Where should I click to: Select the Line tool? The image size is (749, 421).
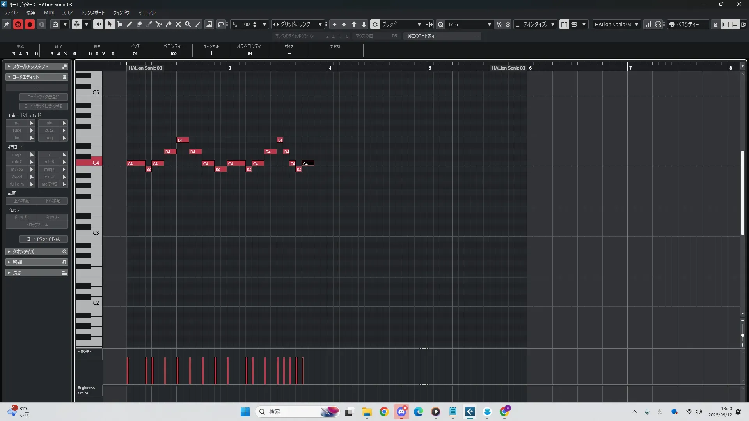point(198,24)
